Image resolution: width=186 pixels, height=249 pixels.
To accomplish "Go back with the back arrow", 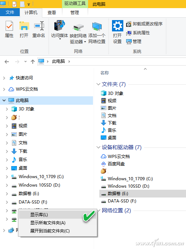I will click(7, 62).
